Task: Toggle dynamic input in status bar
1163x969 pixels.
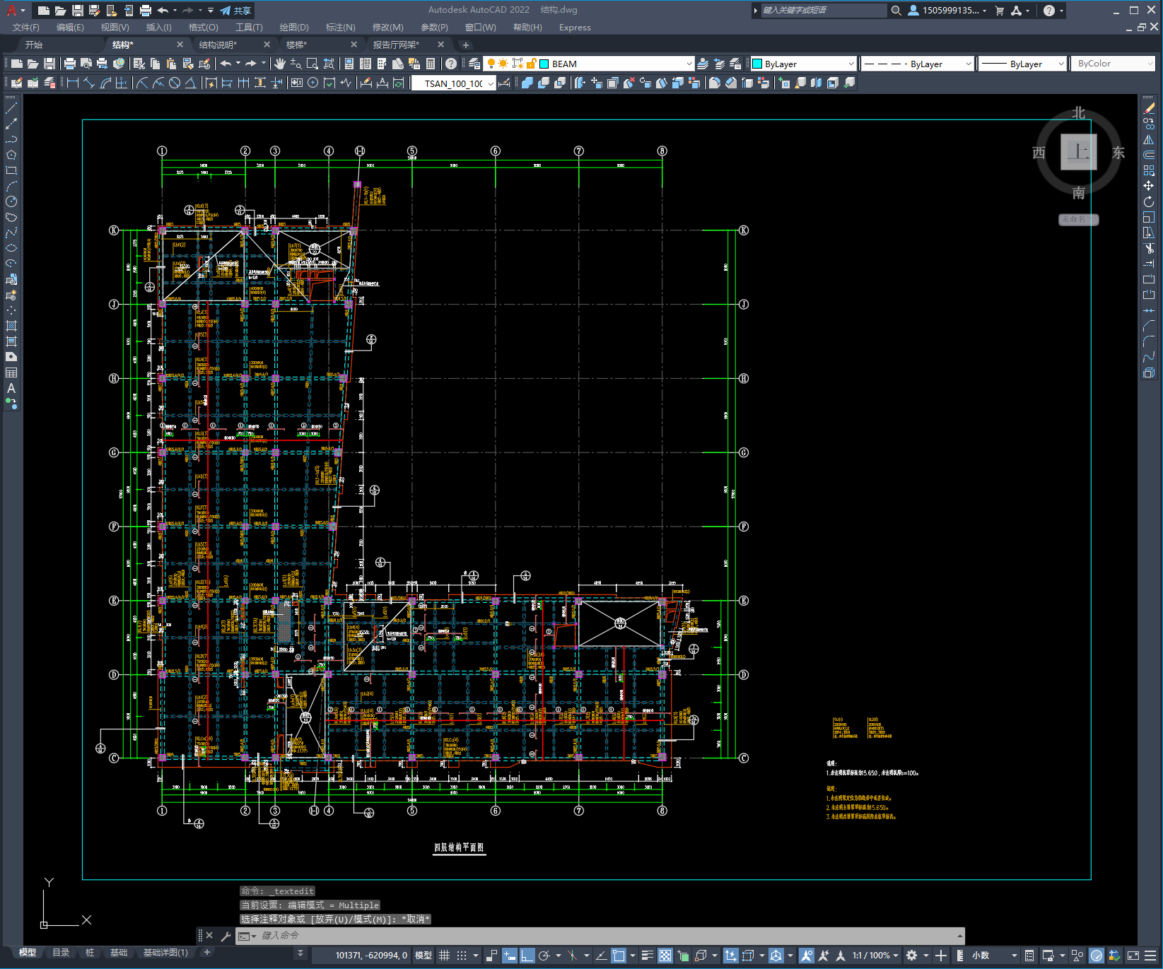Action: pyautogui.click(x=510, y=955)
